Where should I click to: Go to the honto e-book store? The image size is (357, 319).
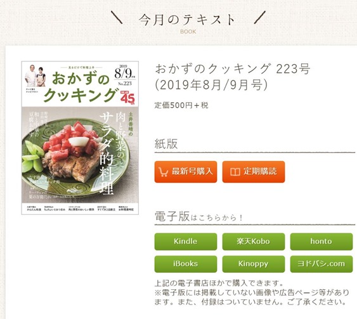321,242
